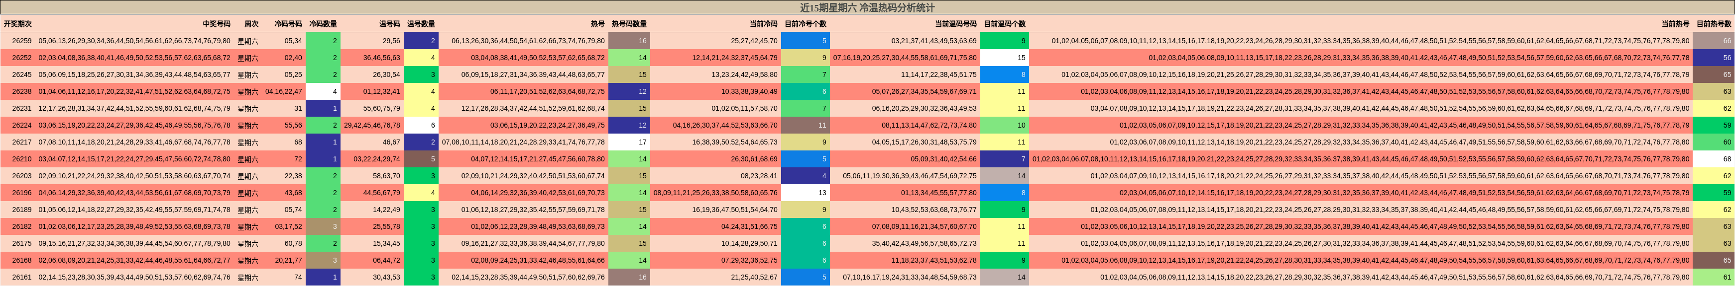Click warm numbers cell '55,60,75,79'
The height and width of the screenshot is (286, 1735).
(372, 108)
